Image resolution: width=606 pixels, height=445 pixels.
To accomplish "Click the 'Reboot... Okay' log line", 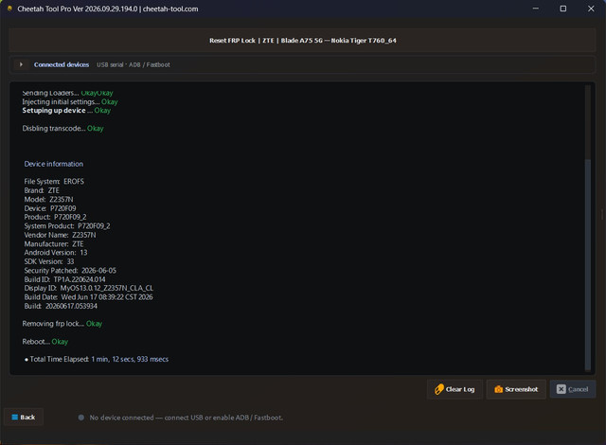I will point(45,342).
